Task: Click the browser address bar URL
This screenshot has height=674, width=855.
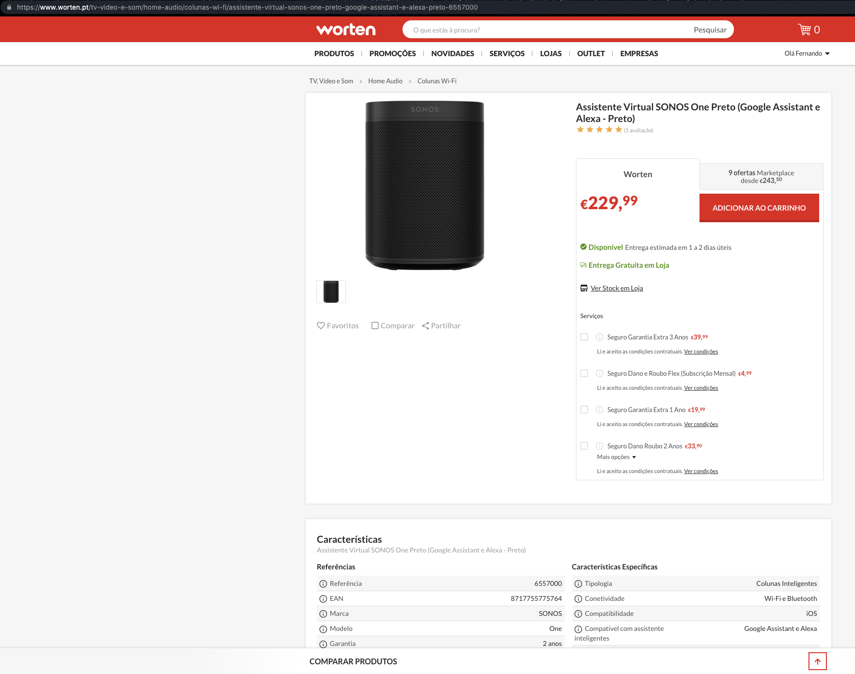Action: pyautogui.click(x=247, y=7)
